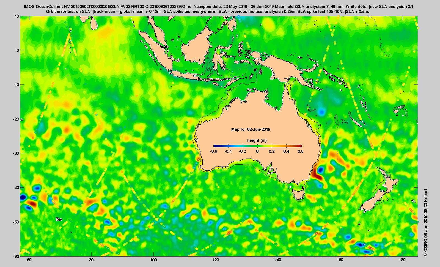Image resolution: width=440 pixels, height=267 pixels.
Task: Click the 'SLA spike test everywhere' text
Action: [x=190, y=12]
